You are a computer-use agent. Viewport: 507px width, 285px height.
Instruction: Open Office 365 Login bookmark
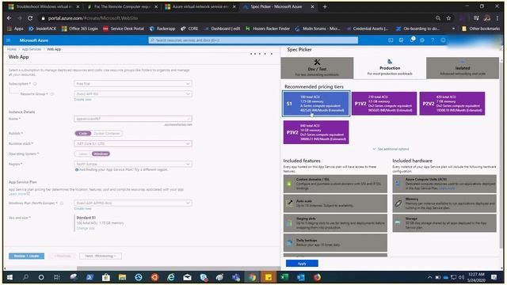point(80,28)
